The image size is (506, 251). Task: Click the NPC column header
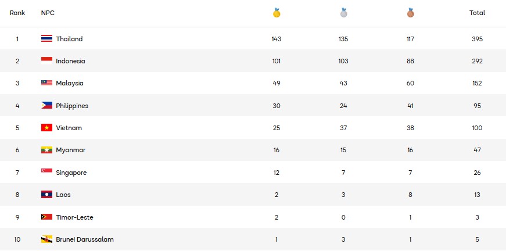pyautogui.click(x=48, y=13)
